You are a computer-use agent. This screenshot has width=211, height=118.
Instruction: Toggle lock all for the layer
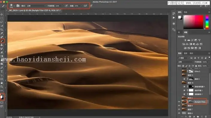(x=196, y=66)
